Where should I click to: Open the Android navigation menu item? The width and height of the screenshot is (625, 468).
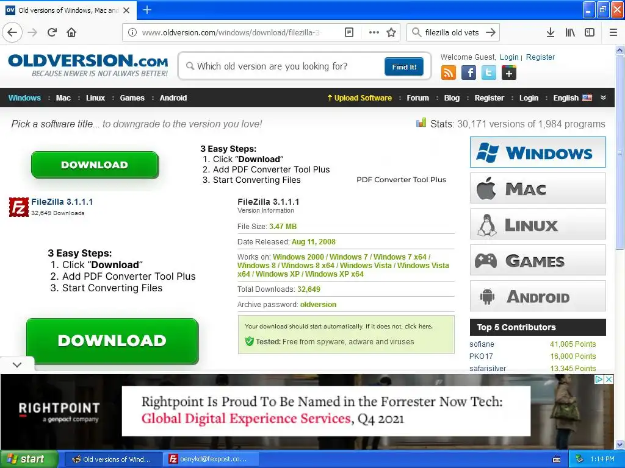coord(173,98)
